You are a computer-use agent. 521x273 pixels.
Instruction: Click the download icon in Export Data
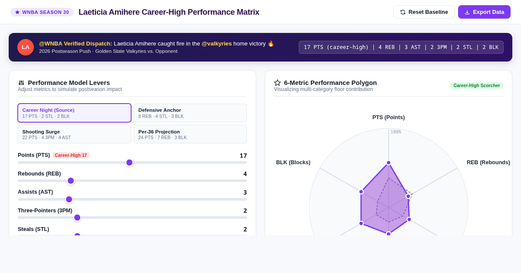[467, 12]
